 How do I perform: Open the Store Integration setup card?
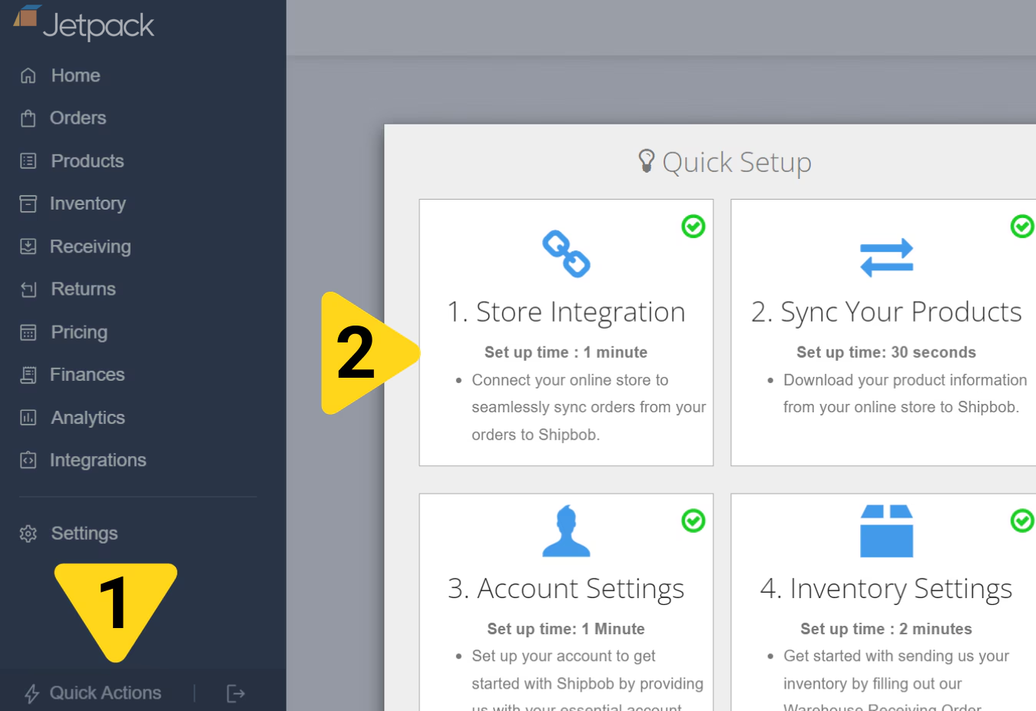(566, 333)
